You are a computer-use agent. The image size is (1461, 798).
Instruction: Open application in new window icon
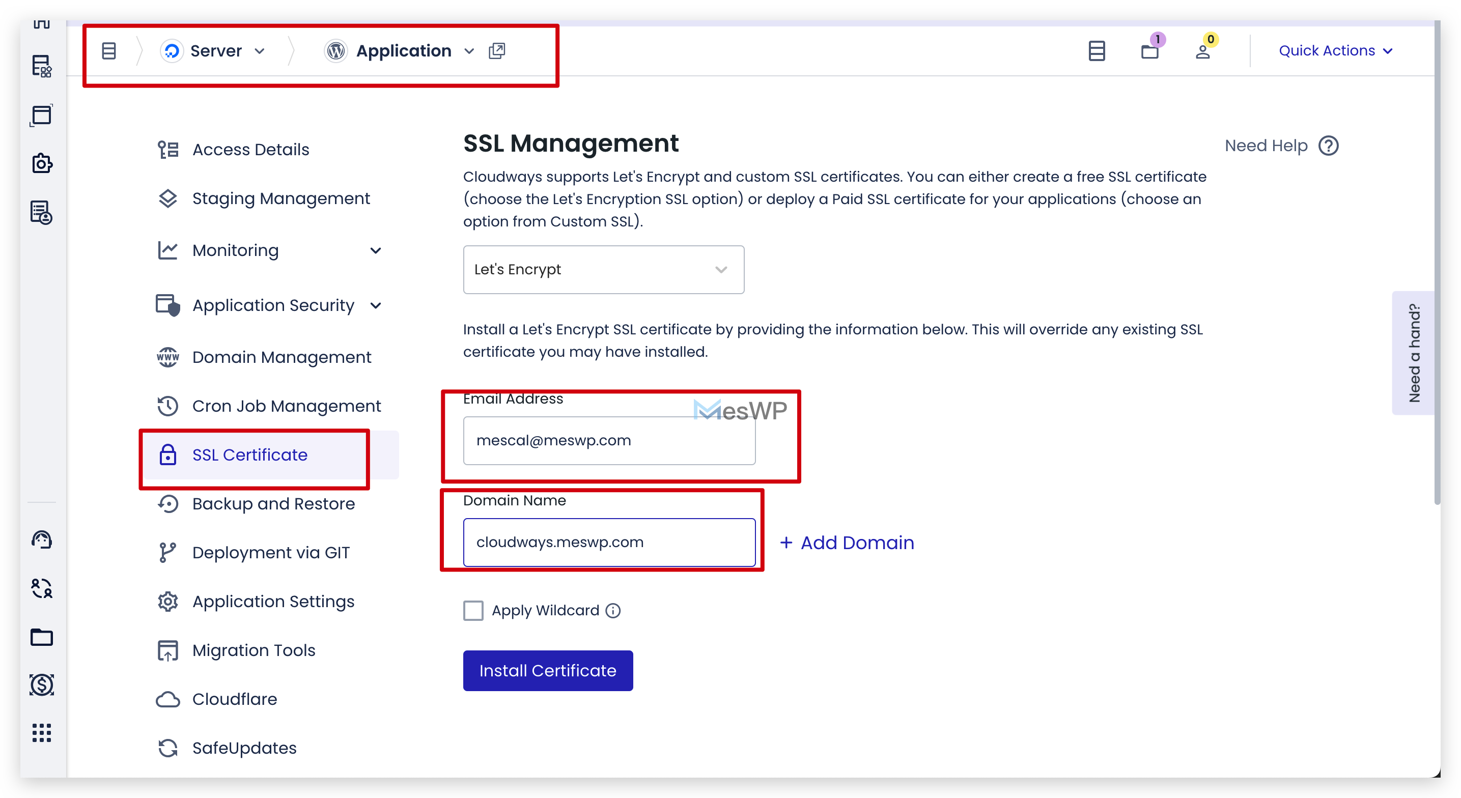tap(497, 51)
